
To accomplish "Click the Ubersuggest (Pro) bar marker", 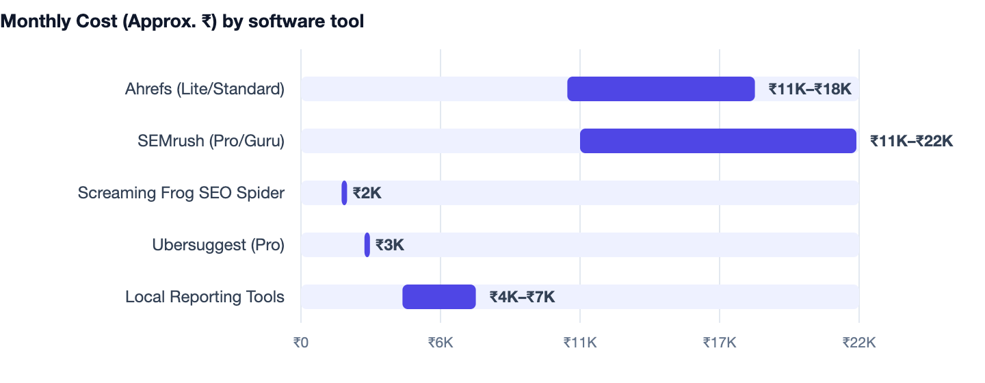I will [x=367, y=245].
